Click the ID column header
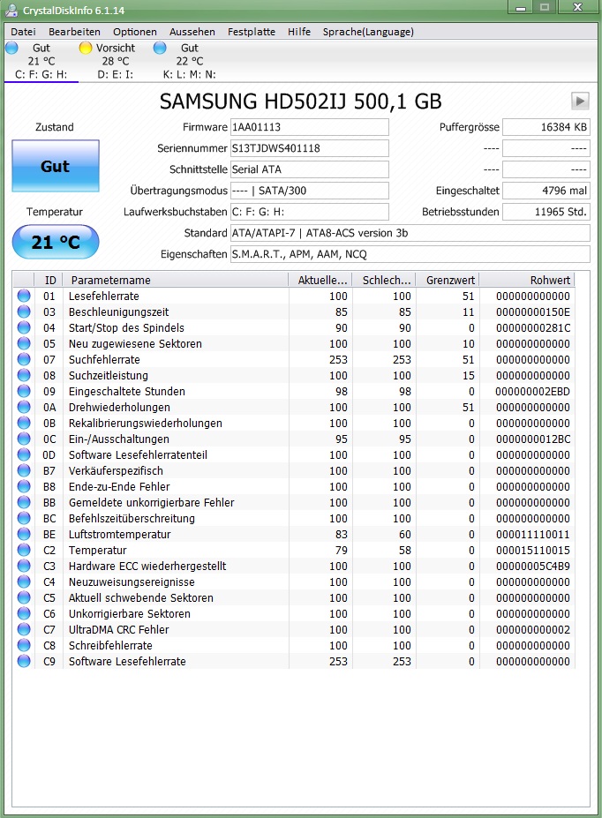This screenshot has height=818, width=602. coord(49,280)
